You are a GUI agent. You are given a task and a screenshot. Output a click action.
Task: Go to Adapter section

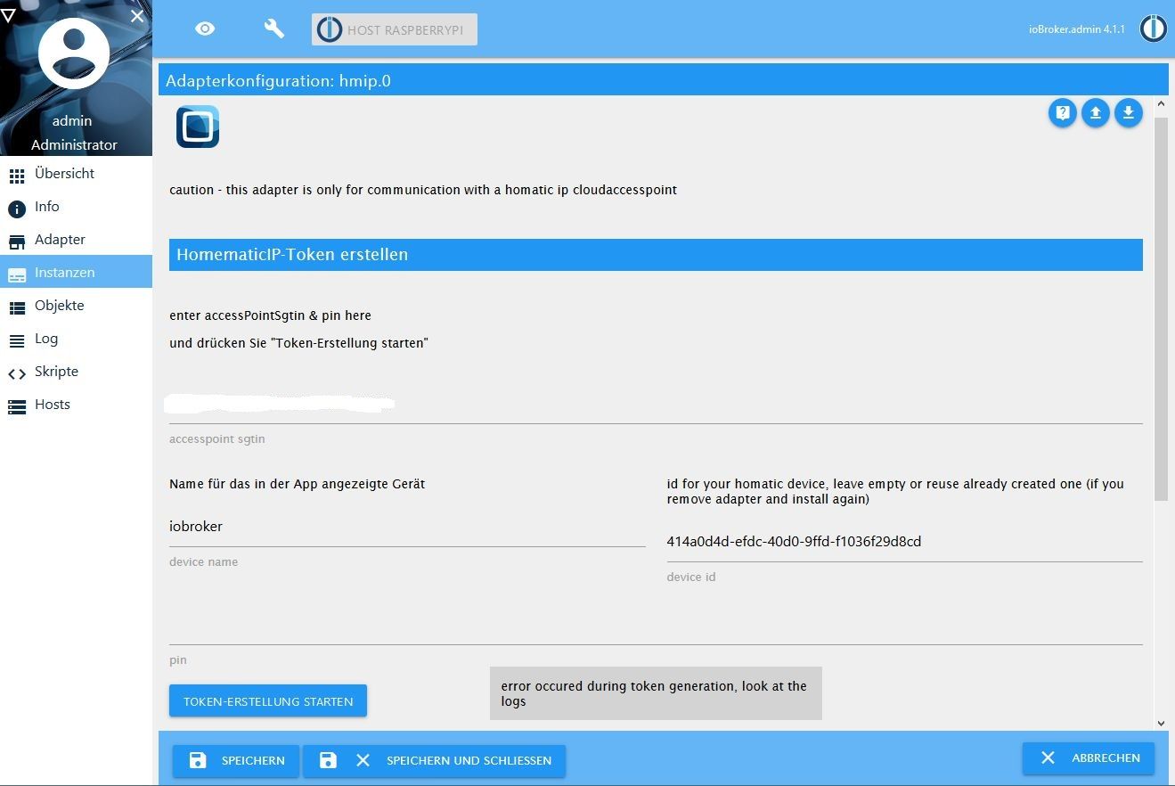[x=76, y=240]
